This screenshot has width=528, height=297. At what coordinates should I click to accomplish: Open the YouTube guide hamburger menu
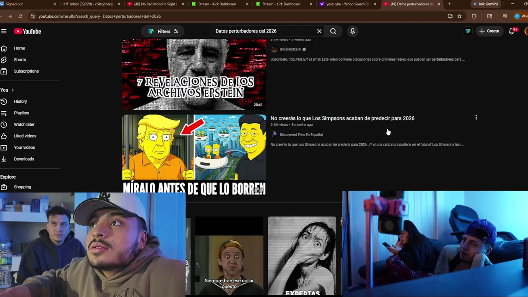(4, 31)
